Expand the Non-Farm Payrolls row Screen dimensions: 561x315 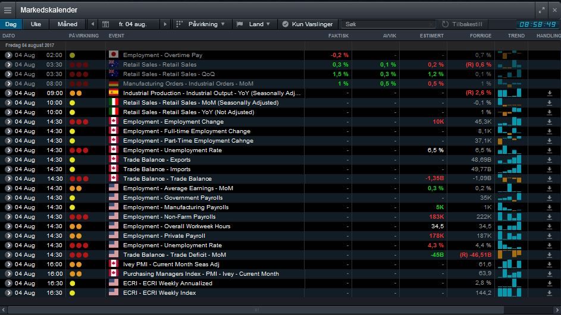[8, 217]
